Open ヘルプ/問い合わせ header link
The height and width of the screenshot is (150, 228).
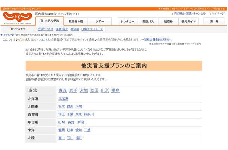tap(216, 9)
